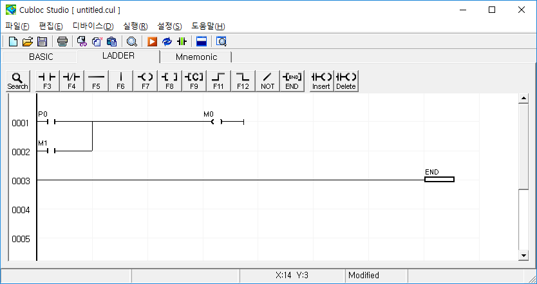Image resolution: width=537 pixels, height=284 pixels.
Task: Click the Save floppy disk icon
Action: (42, 42)
